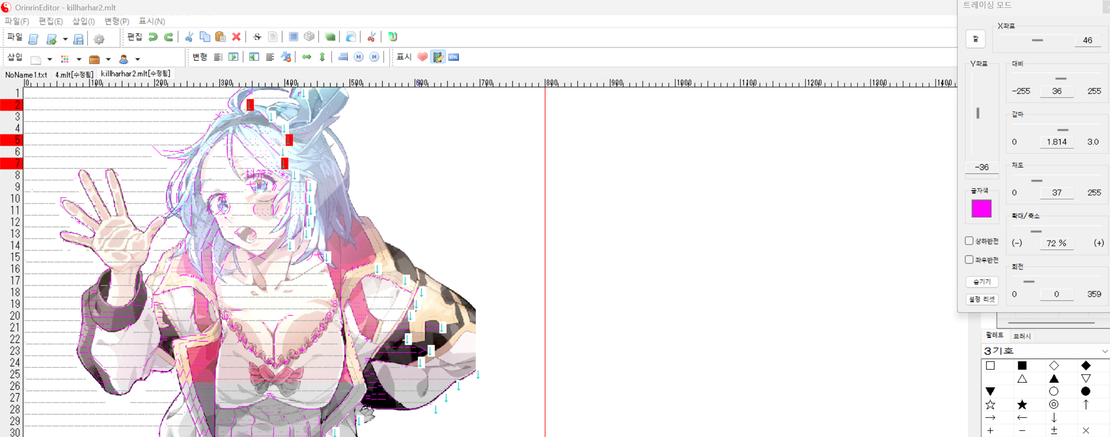Image resolution: width=1110 pixels, height=437 pixels.
Task: Enable the 좌우반전 horizontal flip checkbox
Action: point(969,259)
